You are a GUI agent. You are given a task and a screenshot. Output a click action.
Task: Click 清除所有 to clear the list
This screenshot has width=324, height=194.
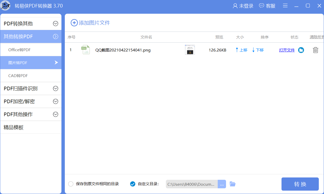(x=317, y=37)
